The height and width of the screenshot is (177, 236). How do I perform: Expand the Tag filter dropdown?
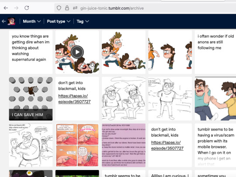83,21
